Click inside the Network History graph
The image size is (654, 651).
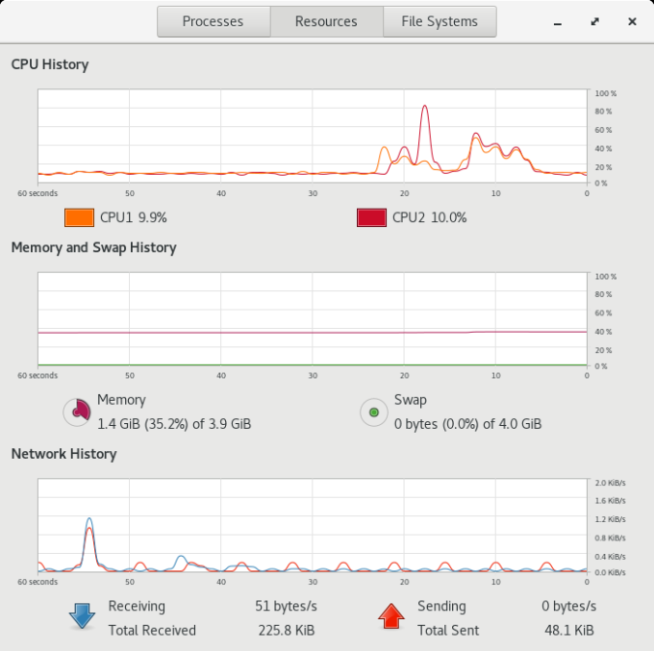tap(313, 525)
